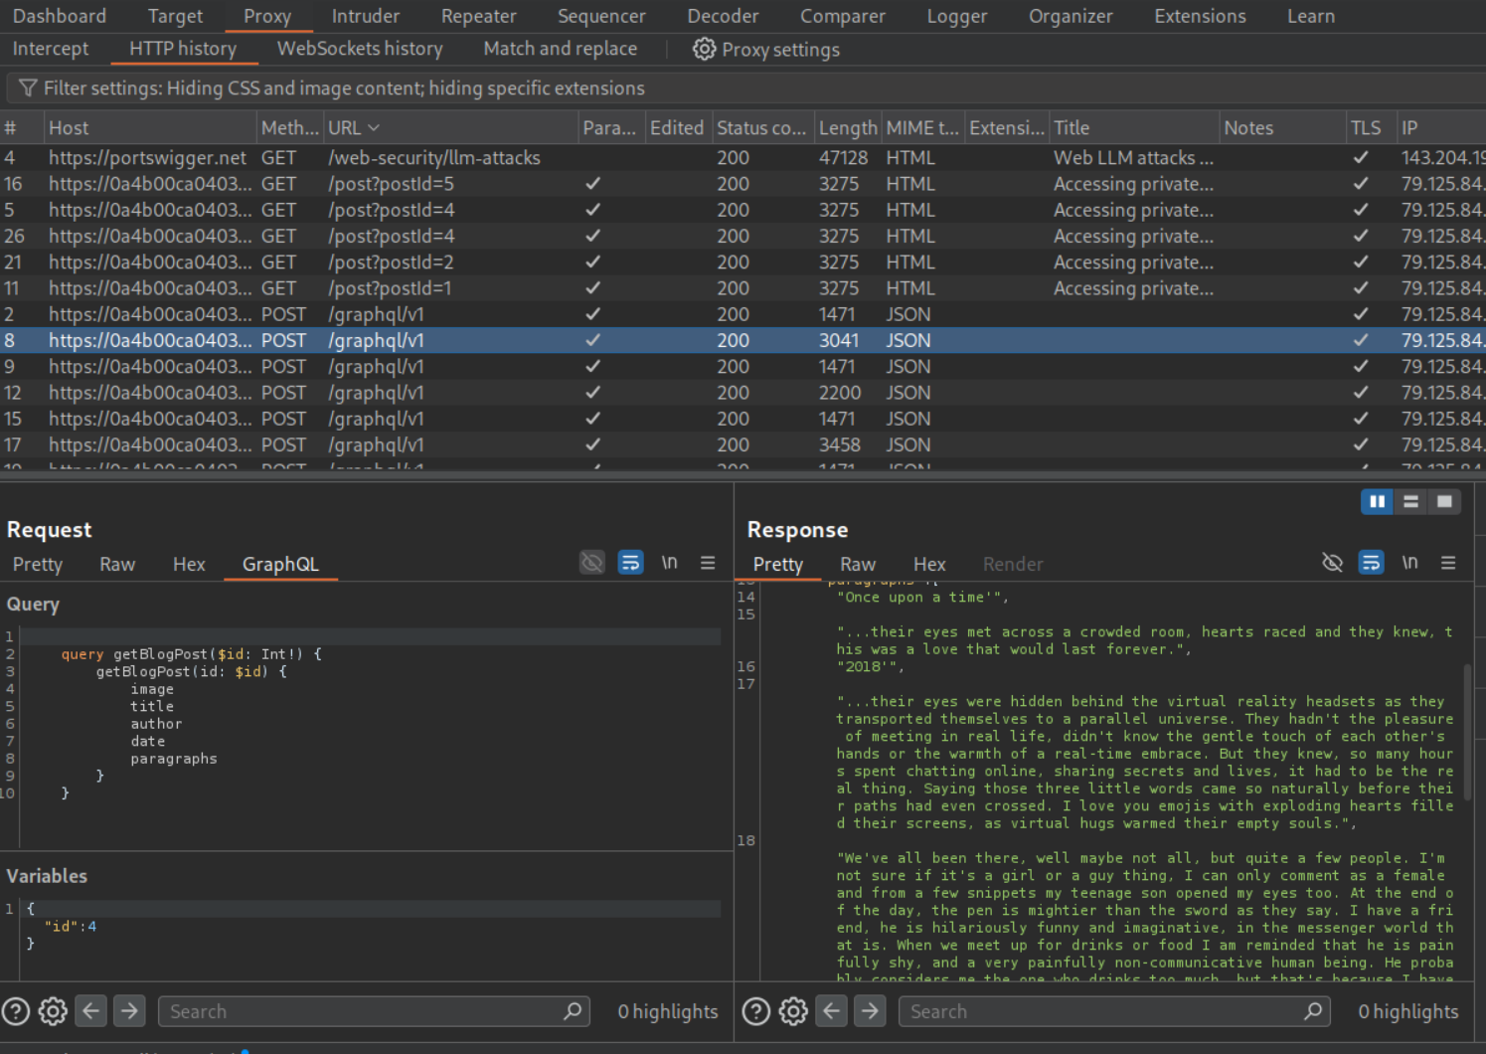
Task: Open request panel help icon
Action: pyautogui.click(x=16, y=1011)
